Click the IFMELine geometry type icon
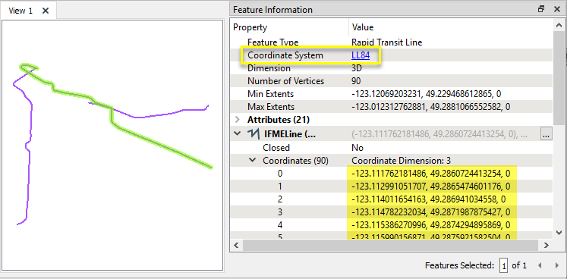This screenshot has width=567, height=279. (x=253, y=134)
